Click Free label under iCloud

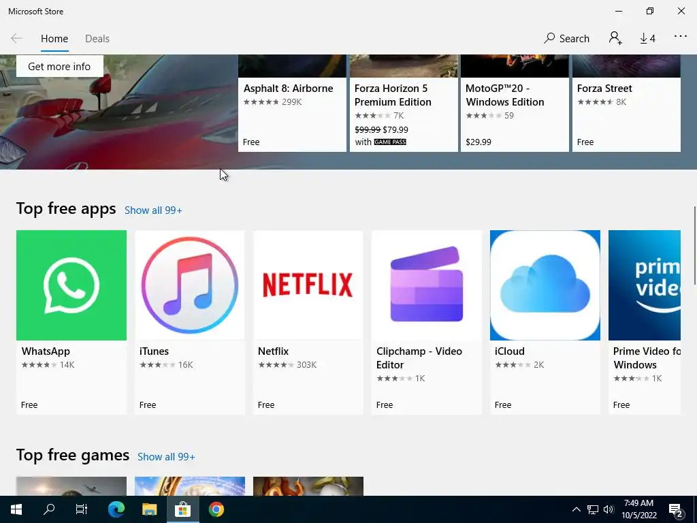tap(503, 405)
